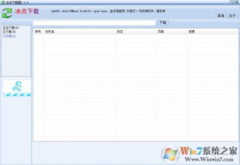Open the 菜单 menu button
The image size is (240, 165).
coord(221,16)
